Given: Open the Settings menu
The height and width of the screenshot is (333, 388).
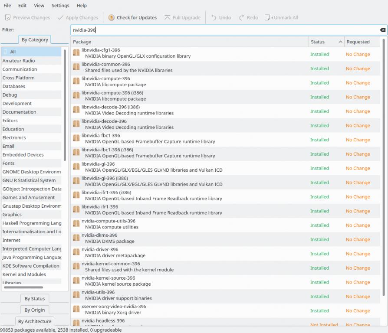Looking at the screenshot, I should [x=60, y=6].
